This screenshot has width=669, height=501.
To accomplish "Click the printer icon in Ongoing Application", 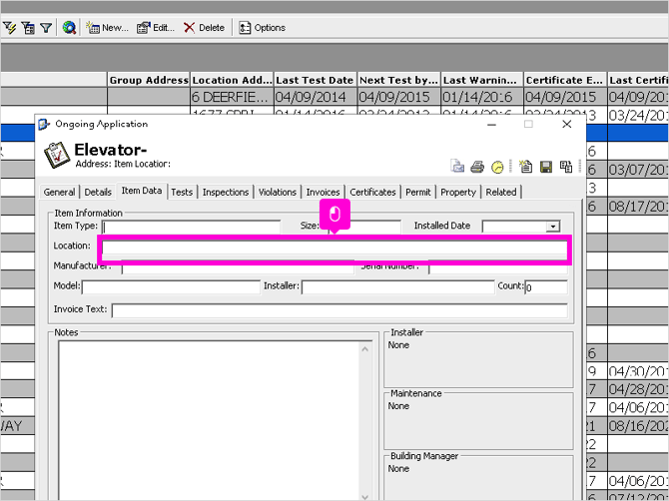I will [x=477, y=167].
